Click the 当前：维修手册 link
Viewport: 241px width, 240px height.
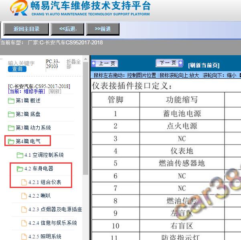(x=26, y=91)
